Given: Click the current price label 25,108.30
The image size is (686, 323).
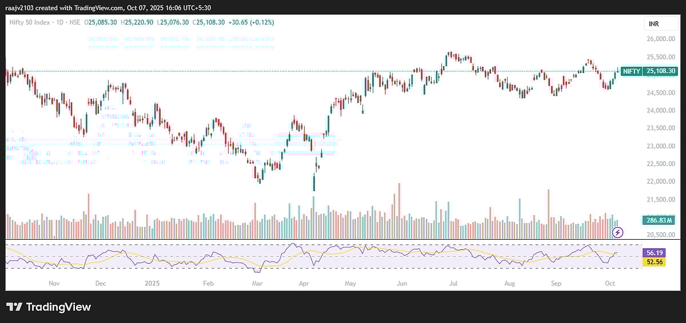Looking at the screenshot, I should point(660,71).
